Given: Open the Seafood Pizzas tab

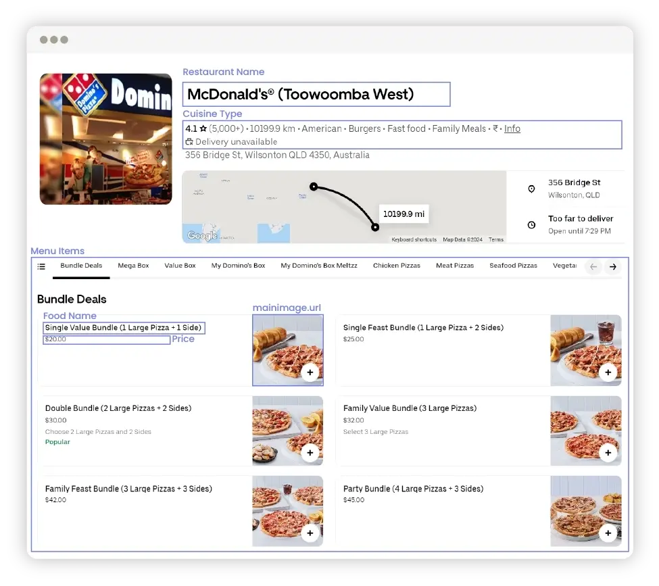Looking at the screenshot, I should (513, 266).
